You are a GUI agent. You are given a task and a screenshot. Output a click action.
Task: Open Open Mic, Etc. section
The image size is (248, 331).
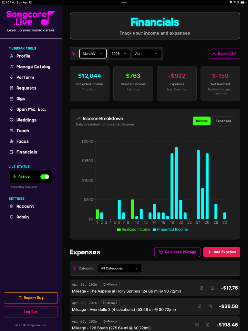click(x=31, y=109)
